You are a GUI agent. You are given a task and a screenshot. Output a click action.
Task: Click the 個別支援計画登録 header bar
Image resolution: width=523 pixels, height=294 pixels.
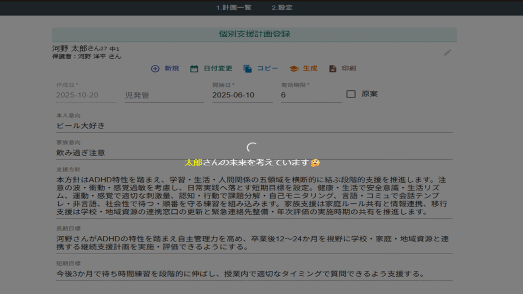click(254, 34)
